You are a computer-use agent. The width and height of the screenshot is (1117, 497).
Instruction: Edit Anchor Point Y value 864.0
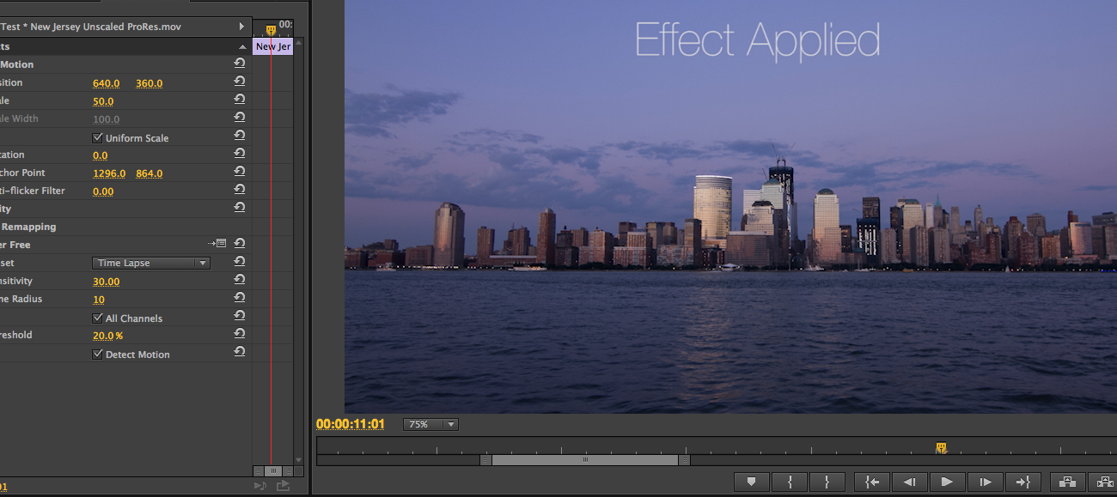tap(150, 173)
